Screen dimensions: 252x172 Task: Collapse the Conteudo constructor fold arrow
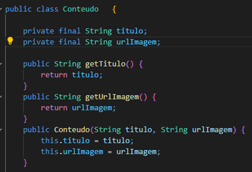click(x=1, y=129)
